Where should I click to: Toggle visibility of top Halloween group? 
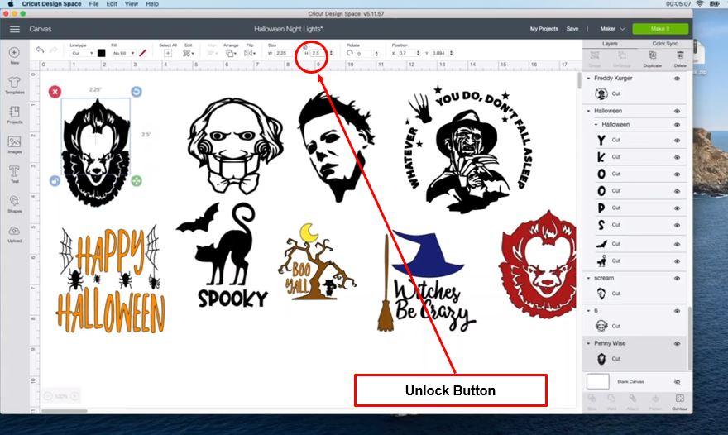677,111
